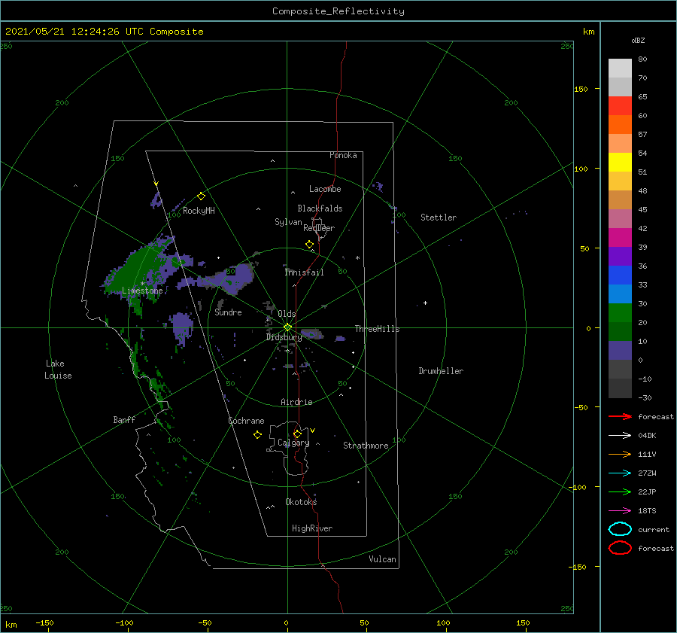Screen dimensions: 677x633
Task: Click the Composite_Reflectivity title
Action: (338, 11)
